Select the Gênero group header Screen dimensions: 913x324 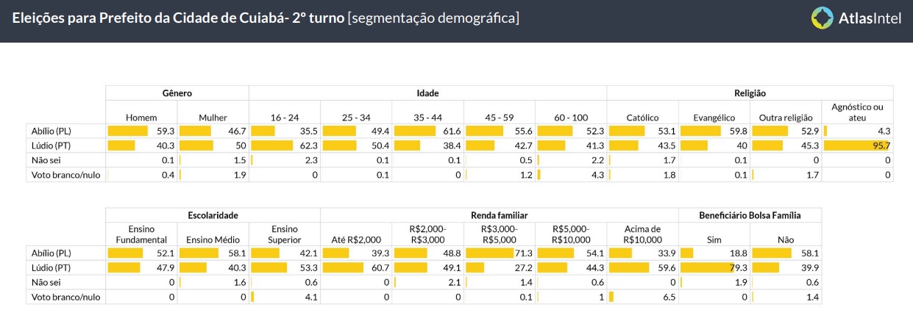tap(177, 93)
